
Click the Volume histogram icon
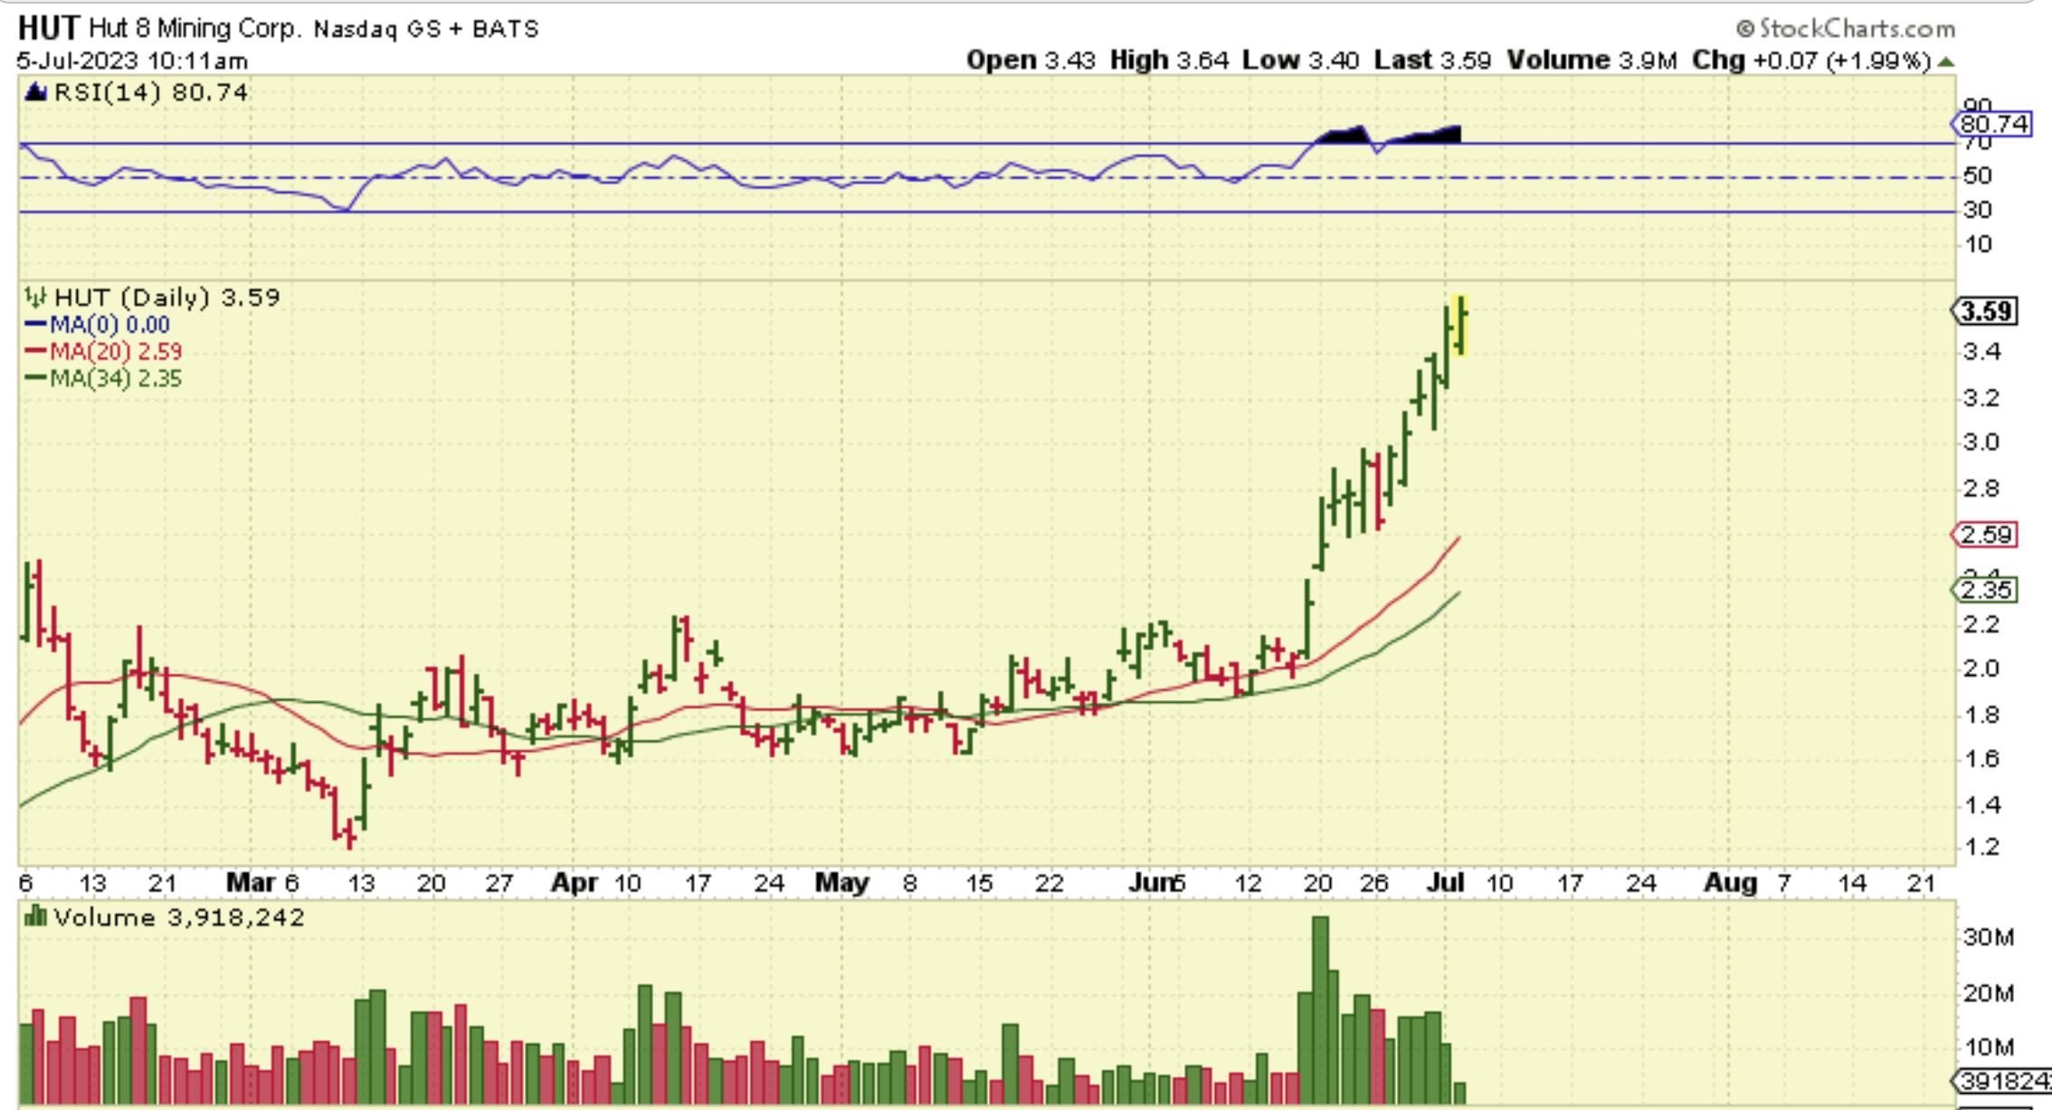[x=35, y=916]
